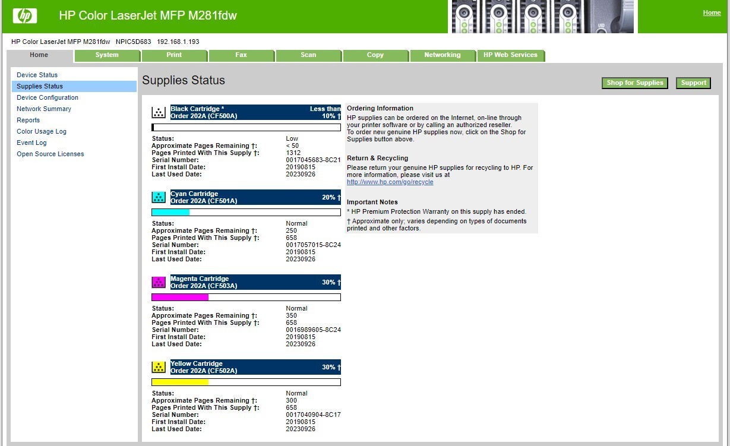
Task: Click the Important Notes heading
Action: tap(372, 203)
